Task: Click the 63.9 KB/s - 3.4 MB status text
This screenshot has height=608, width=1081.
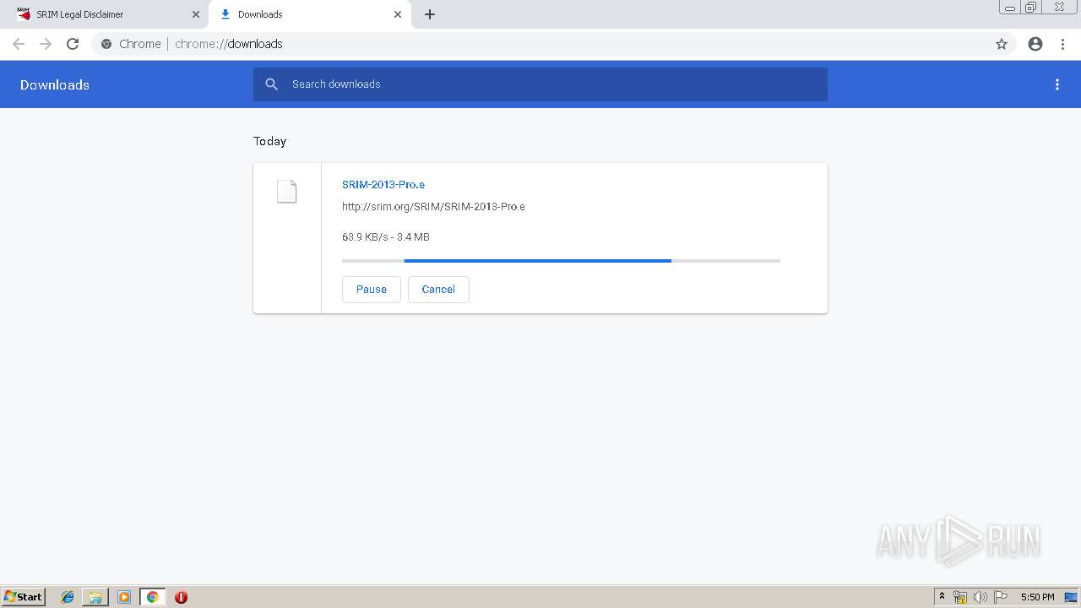Action: tap(386, 237)
